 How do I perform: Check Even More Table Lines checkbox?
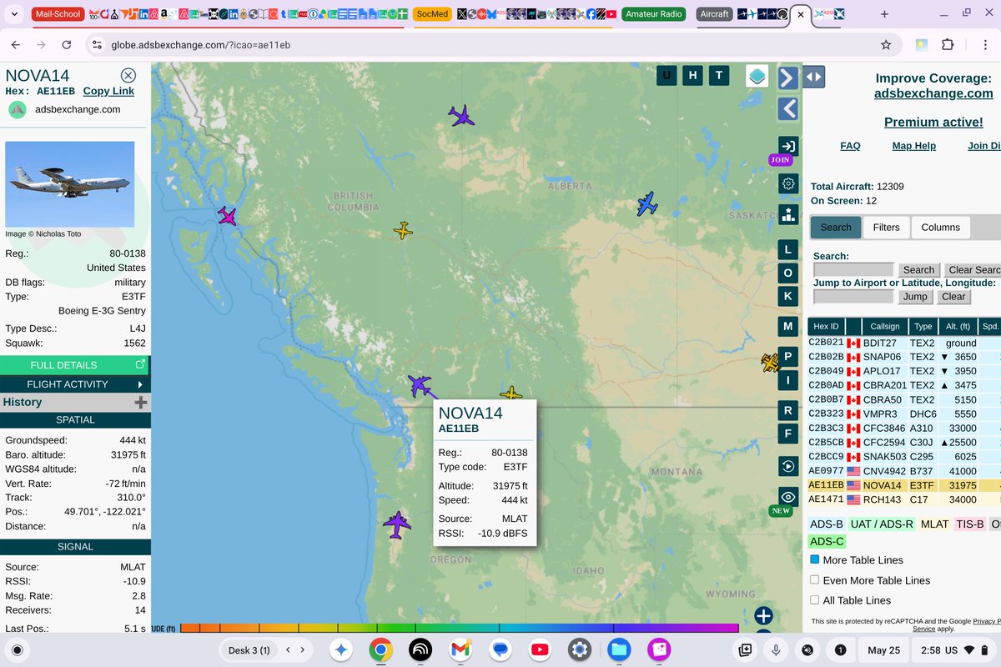(x=815, y=579)
